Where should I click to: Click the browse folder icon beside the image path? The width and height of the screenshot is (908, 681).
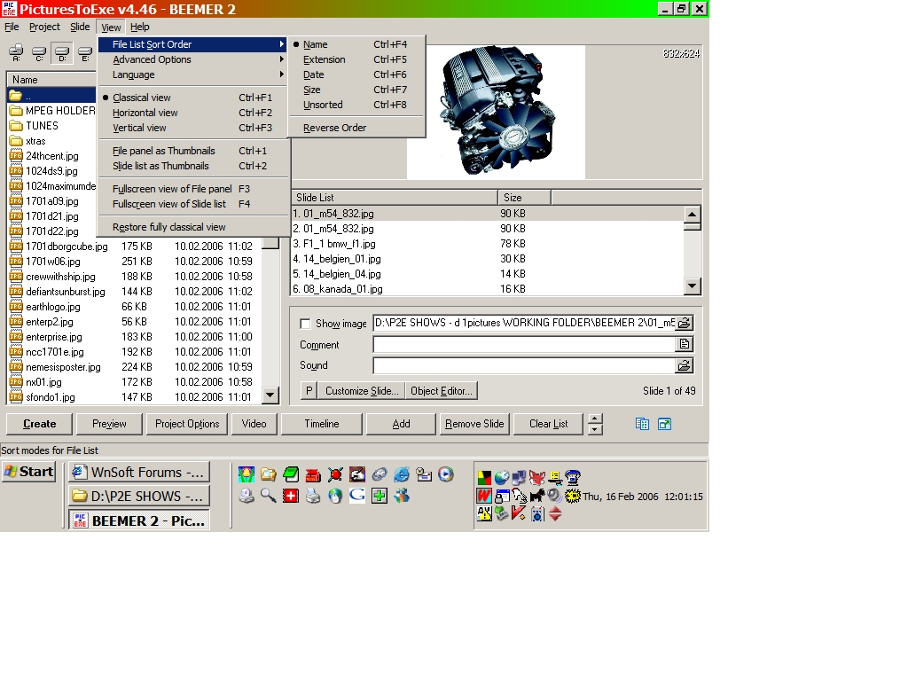[x=684, y=324]
